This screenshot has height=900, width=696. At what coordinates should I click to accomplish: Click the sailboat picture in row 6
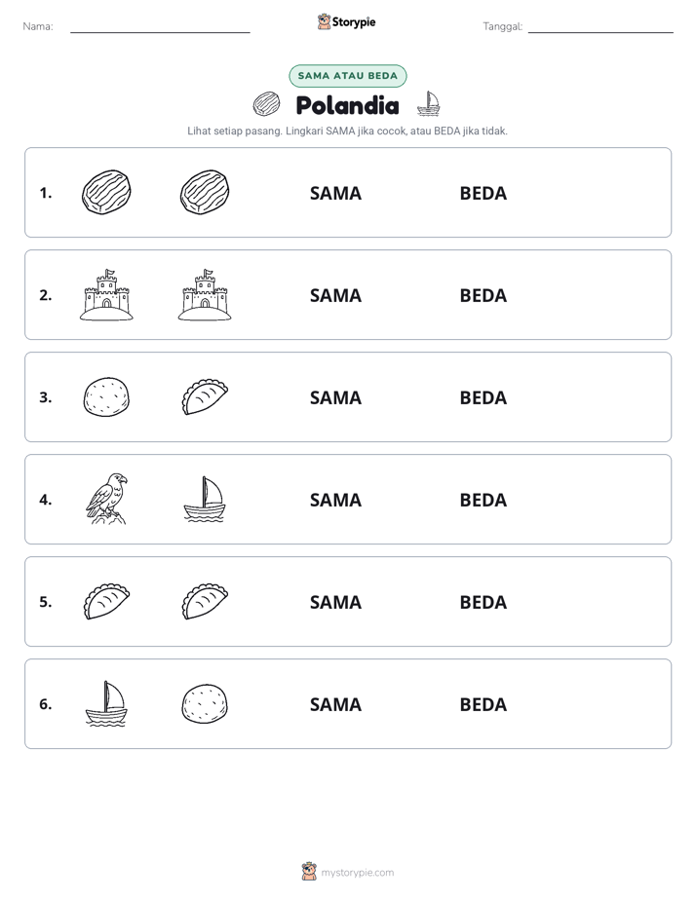coord(106,703)
